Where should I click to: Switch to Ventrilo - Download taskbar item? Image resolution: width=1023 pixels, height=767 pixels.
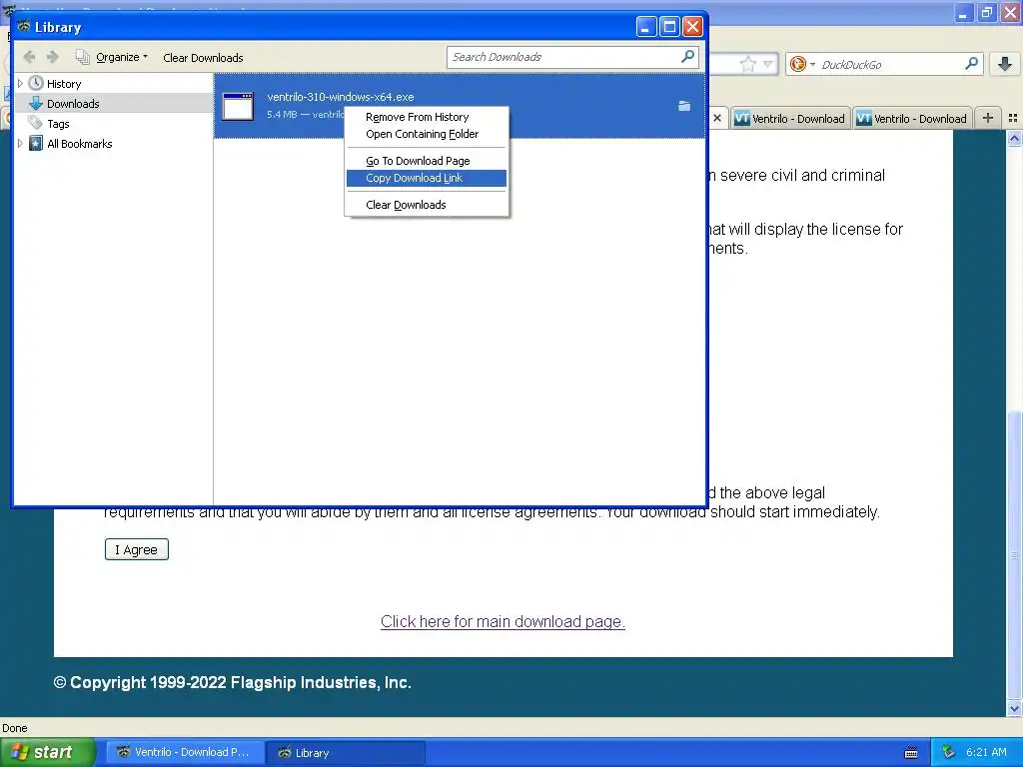(184, 752)
